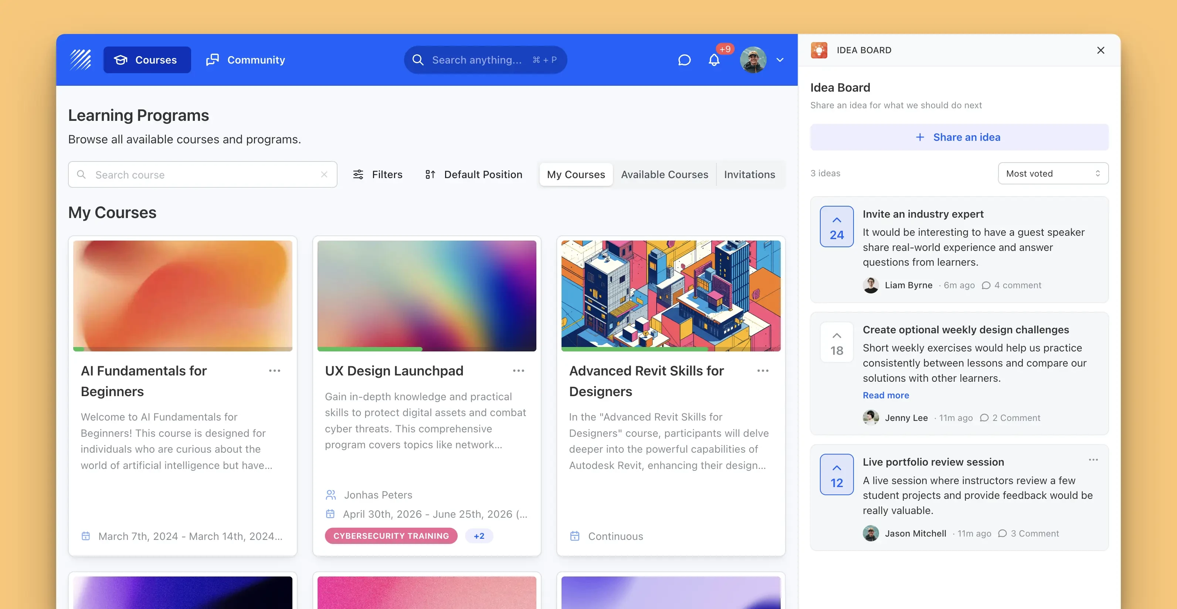Click the orange Idea Board lightbulb icon
The width and height of the screenshot is (1177, 609).
[819, 50]
